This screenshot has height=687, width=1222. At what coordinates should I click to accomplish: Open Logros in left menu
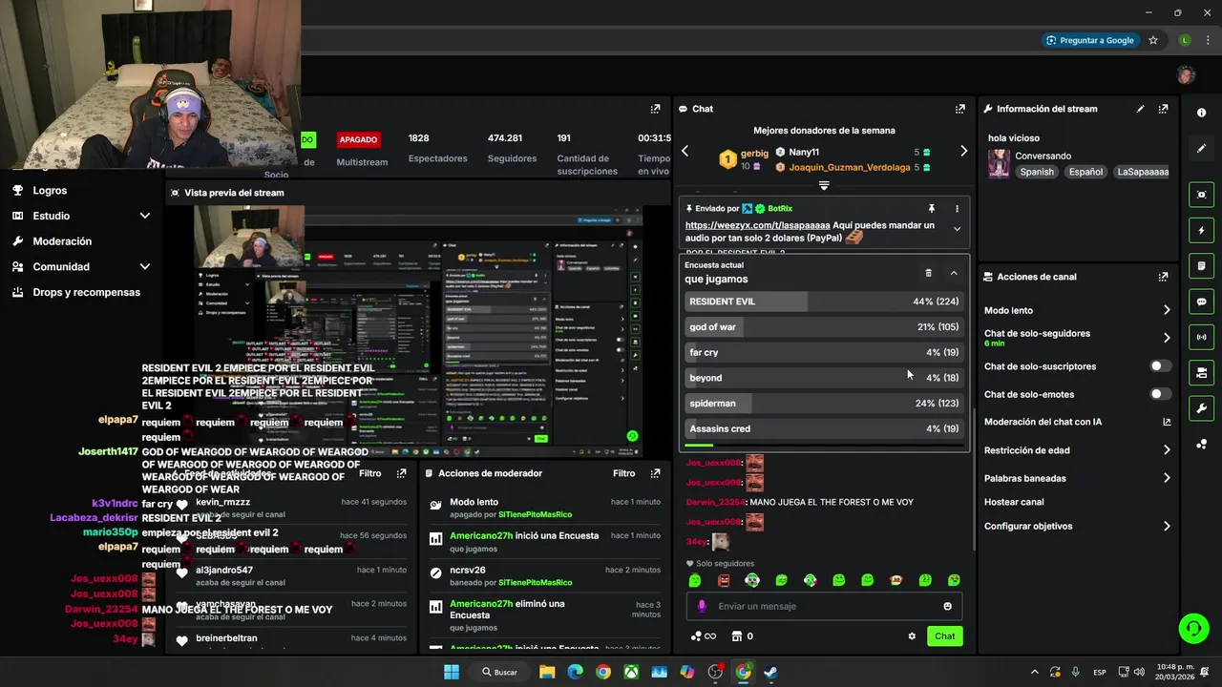pos(50,190)
